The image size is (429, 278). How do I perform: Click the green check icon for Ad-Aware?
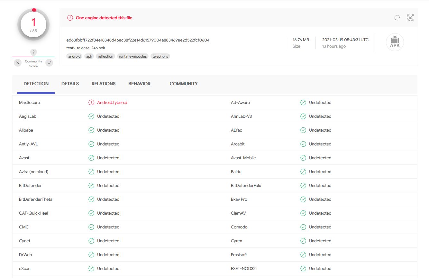pyautogui.click(x=303, y=103)
